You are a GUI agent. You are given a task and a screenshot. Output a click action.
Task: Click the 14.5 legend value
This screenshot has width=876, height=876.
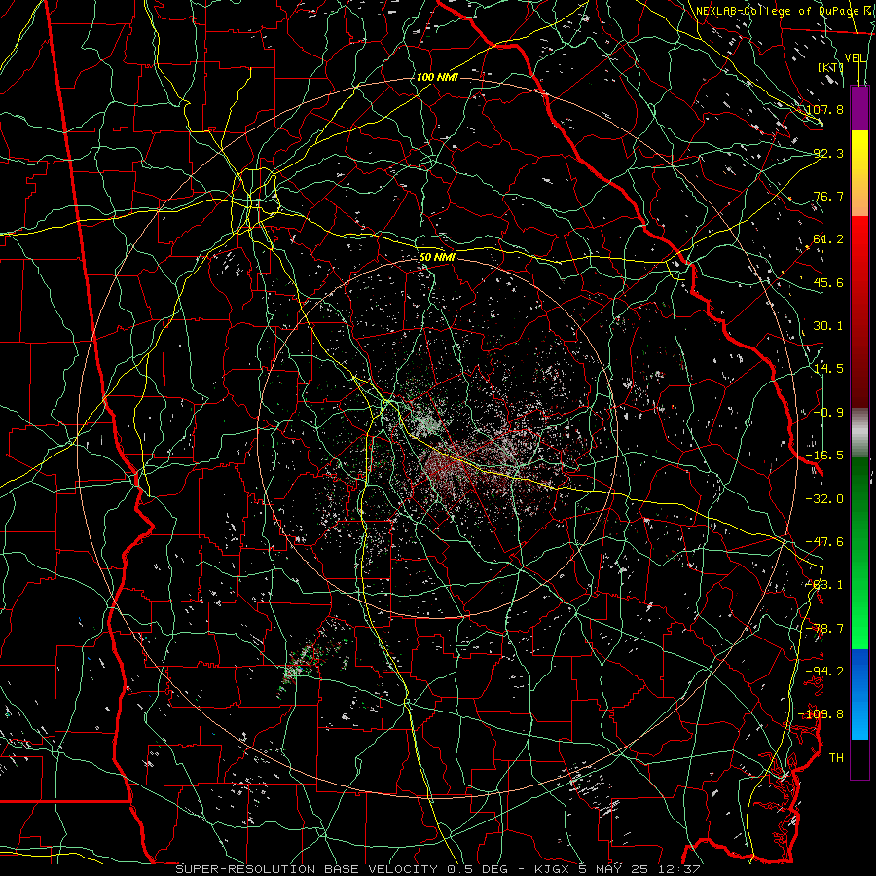[828, 369]
